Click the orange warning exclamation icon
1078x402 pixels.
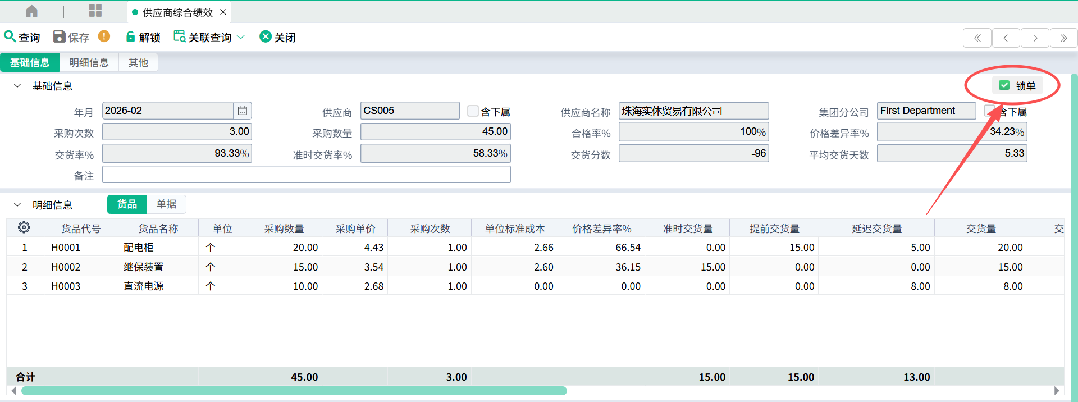pyautogui.click(x=104, y=36)
